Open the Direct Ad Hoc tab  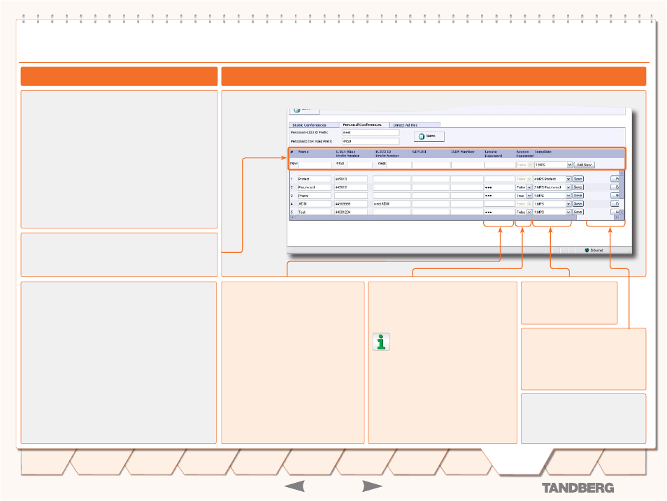point(415,125)
